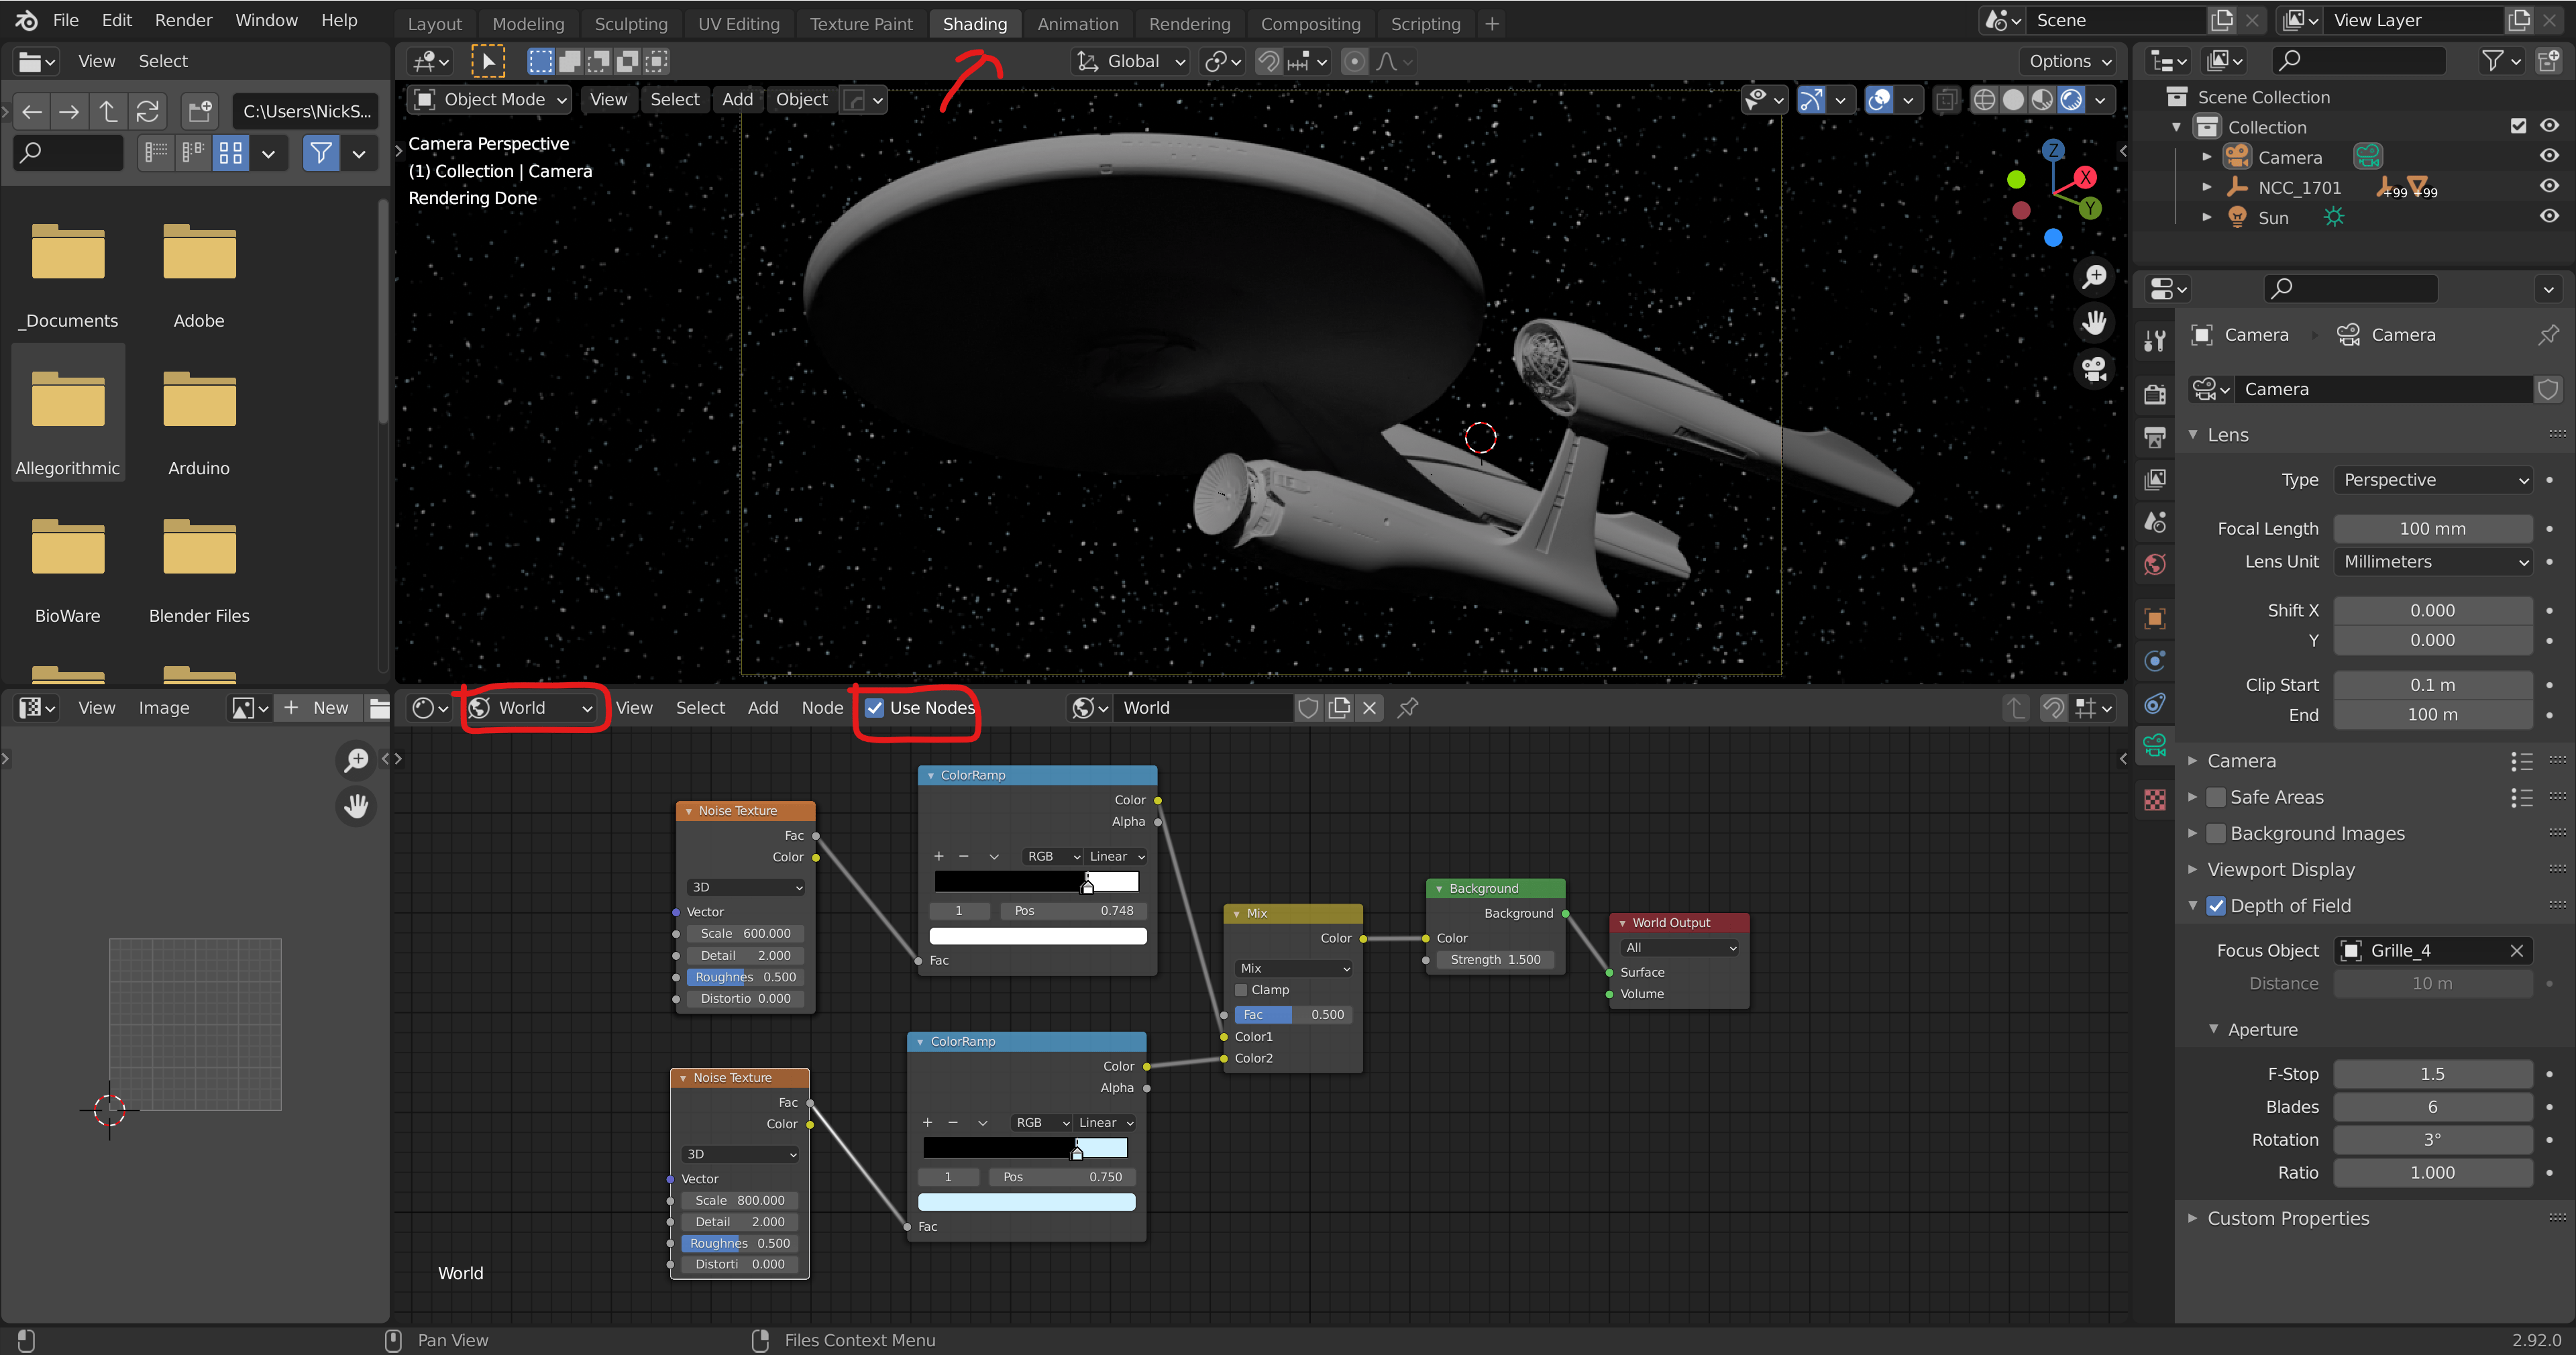Switch to the Object Properties tab
The width and height of the screenshot is (2576, 1355).
[2154, 618]
